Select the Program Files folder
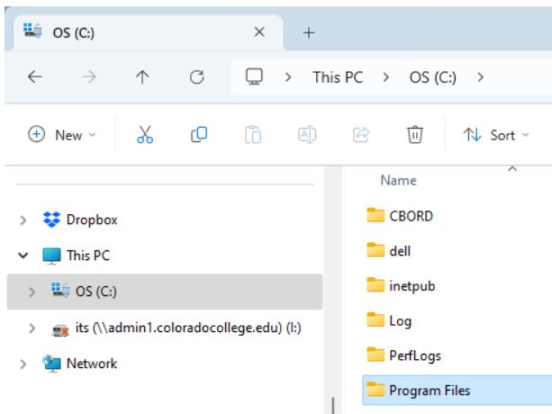This screenshot has height=414, width=552. click(457, 391)
